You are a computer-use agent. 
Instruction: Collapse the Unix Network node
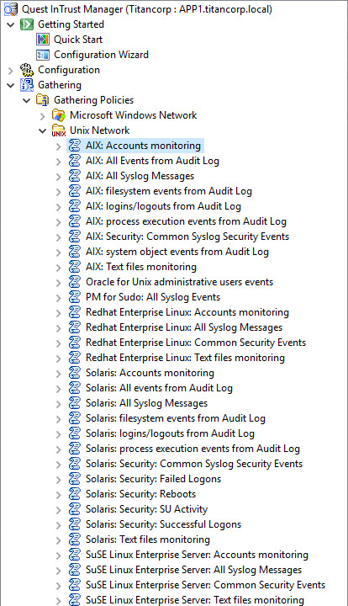pyautogui.click(x=42, y=131)
